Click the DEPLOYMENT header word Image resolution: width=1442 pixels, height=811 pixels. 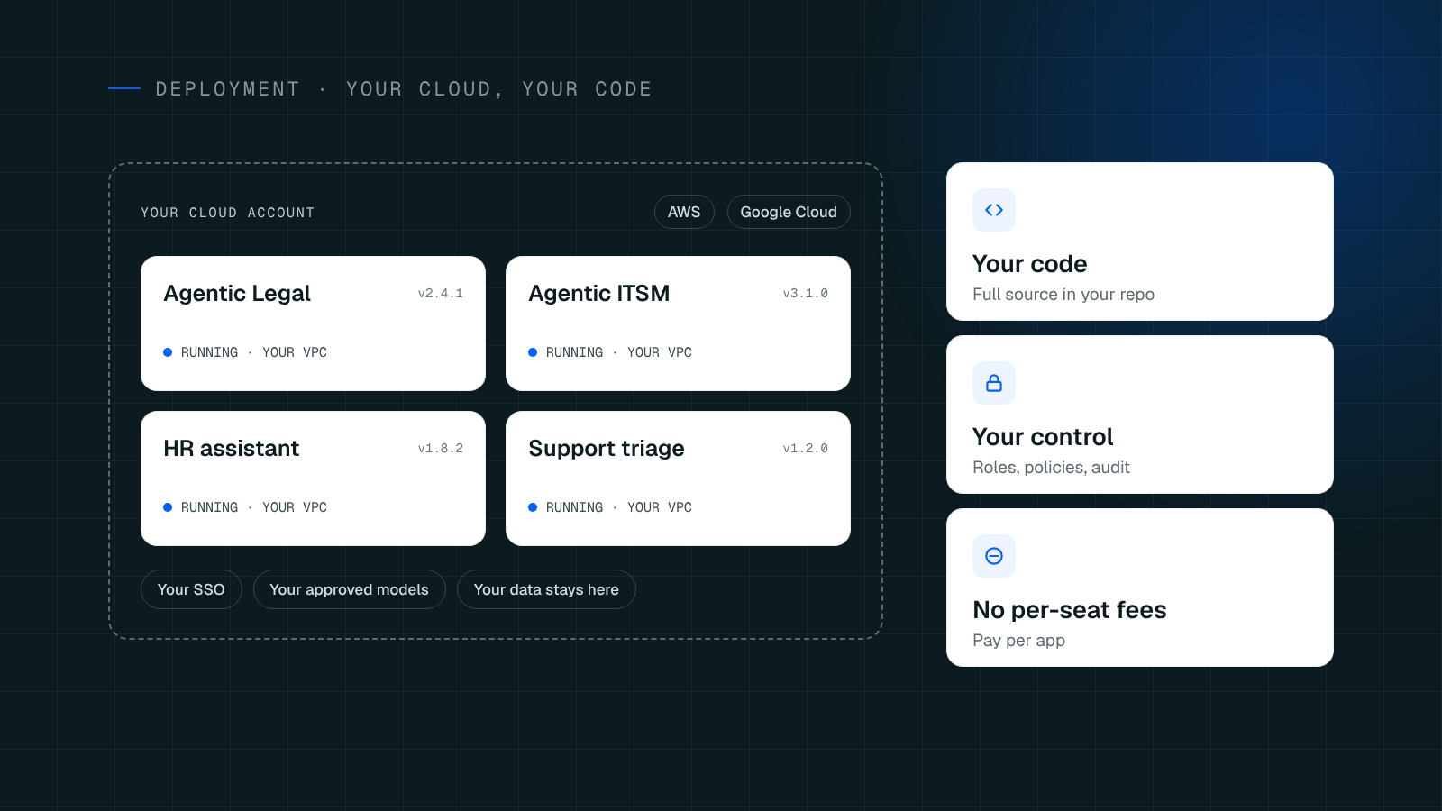227,89
